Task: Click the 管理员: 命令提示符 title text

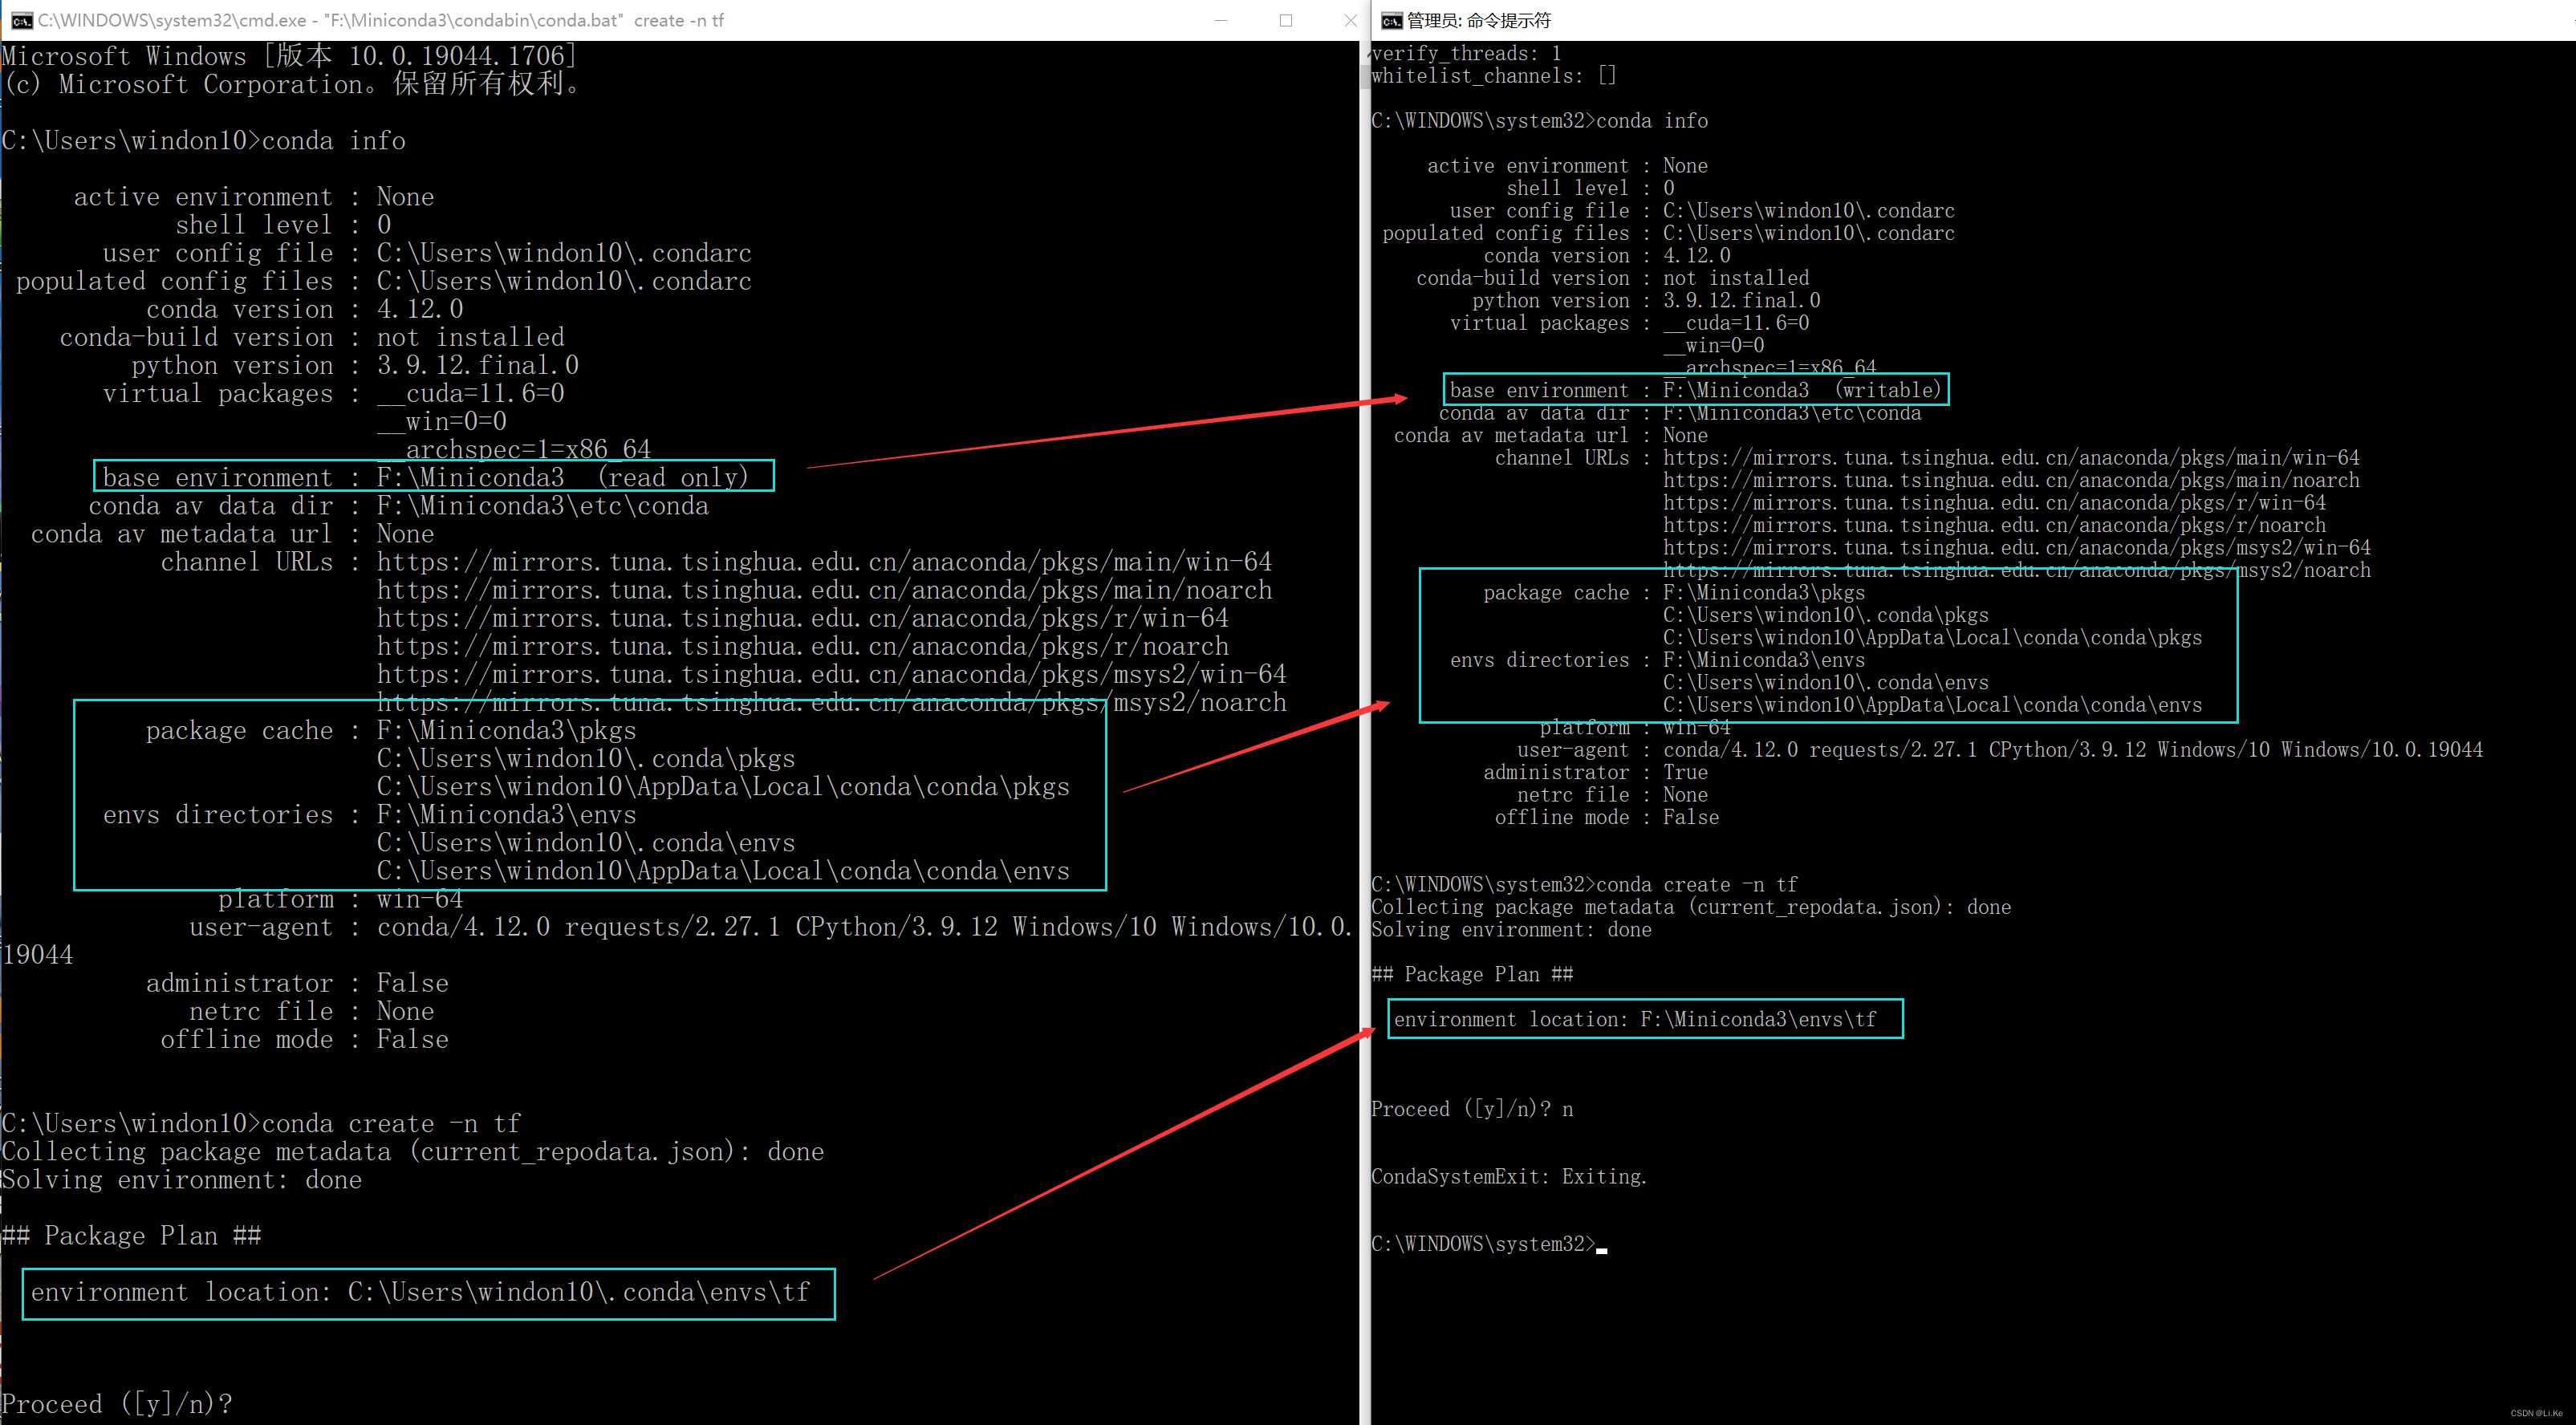Action: click(x=1478, y=20)
